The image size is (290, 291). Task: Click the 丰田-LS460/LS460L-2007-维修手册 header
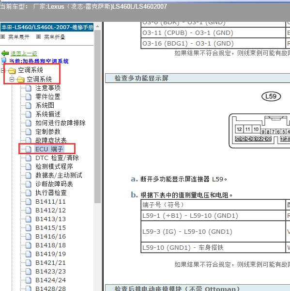tap(47, 27)
